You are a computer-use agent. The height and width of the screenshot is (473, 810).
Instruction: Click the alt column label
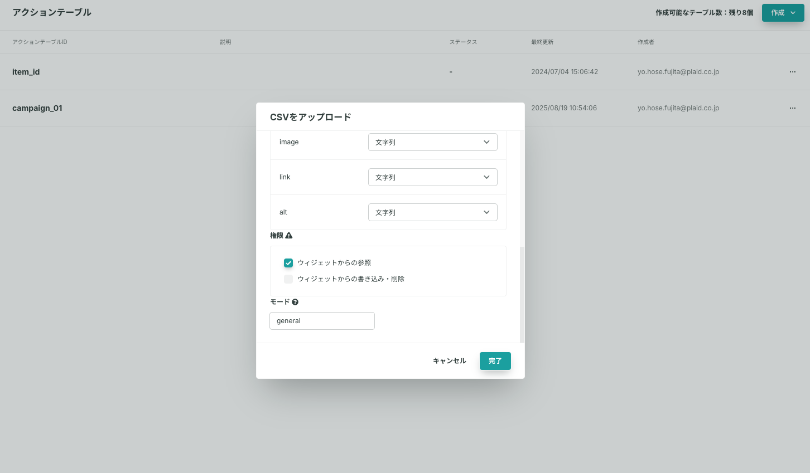coord(283,212)
